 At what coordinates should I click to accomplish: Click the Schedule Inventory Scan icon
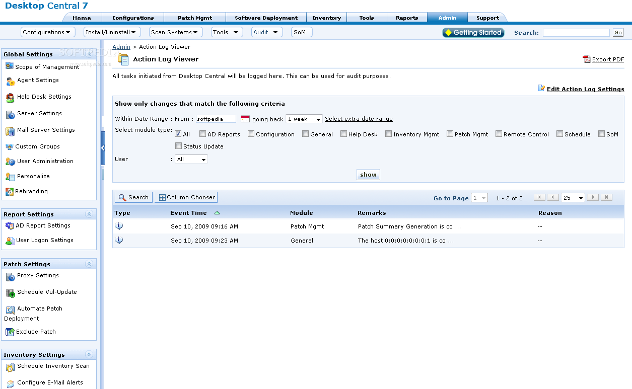(10, 367)
